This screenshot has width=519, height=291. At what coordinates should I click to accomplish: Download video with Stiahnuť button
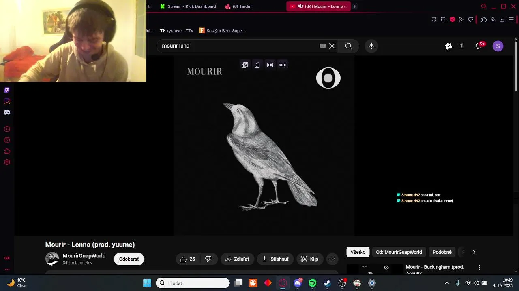[x=275, y=259]
